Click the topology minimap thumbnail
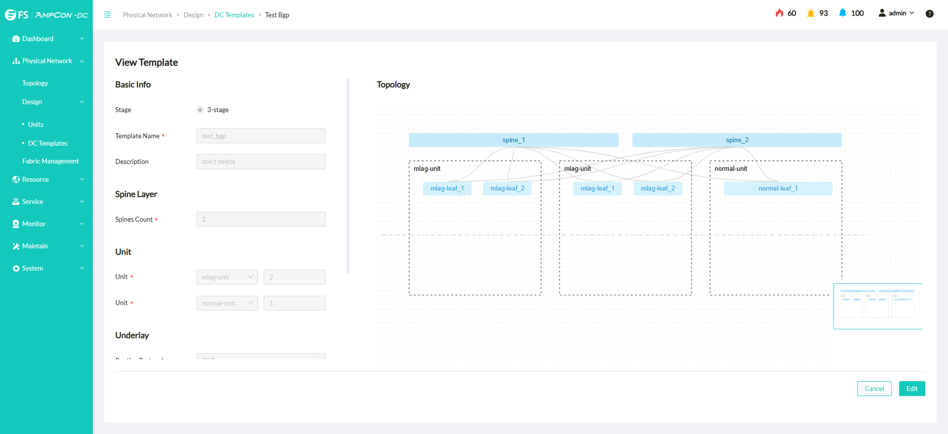Screen dimensions: 948x434 (877, 306)
